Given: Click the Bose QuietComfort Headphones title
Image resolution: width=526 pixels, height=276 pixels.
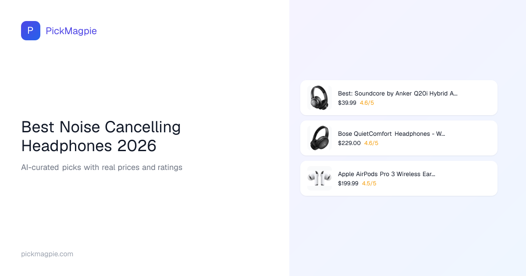Looking at the screenshot, I should coord(391,134).
